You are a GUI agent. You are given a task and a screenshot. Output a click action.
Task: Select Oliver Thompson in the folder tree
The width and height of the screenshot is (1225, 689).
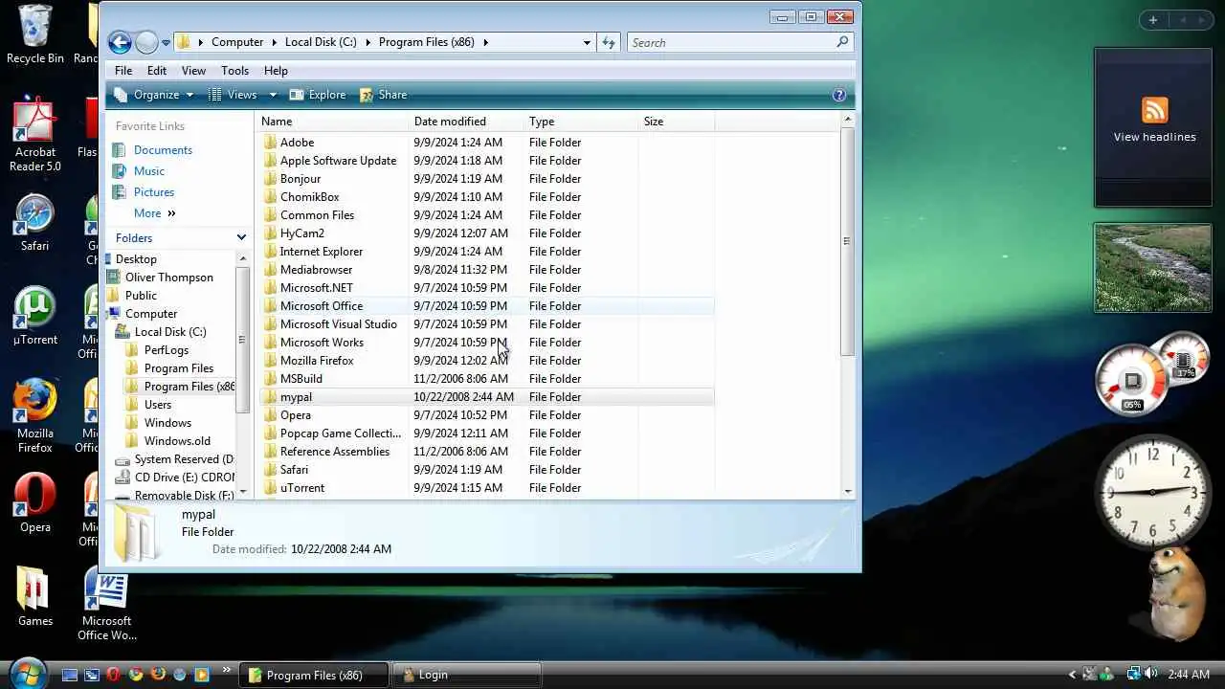(x=168, y=278)
